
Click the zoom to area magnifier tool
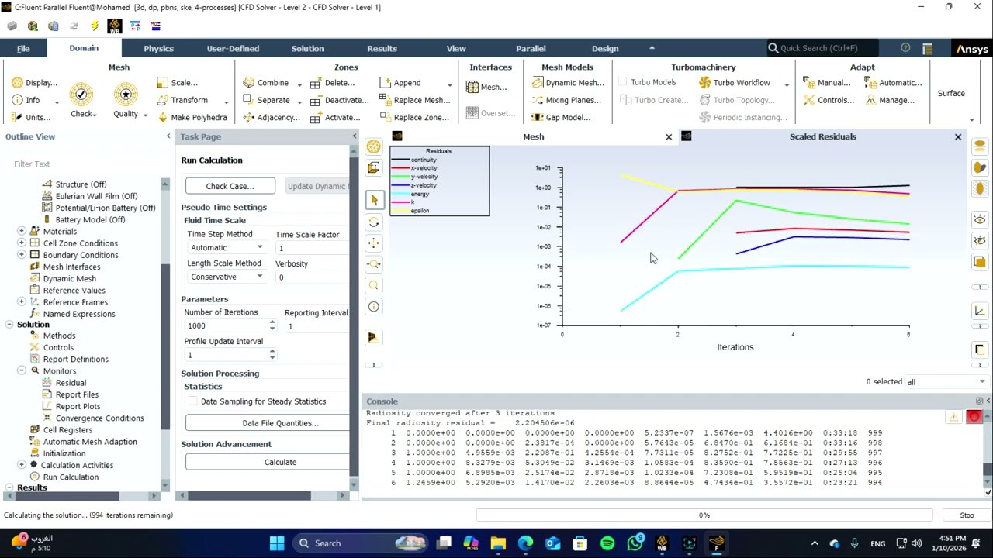374,285
